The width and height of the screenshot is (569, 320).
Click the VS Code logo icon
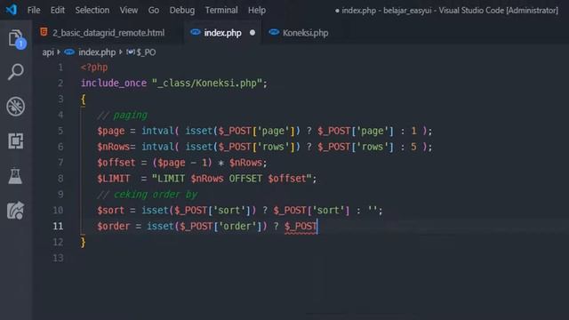click(x=12, y=10)
